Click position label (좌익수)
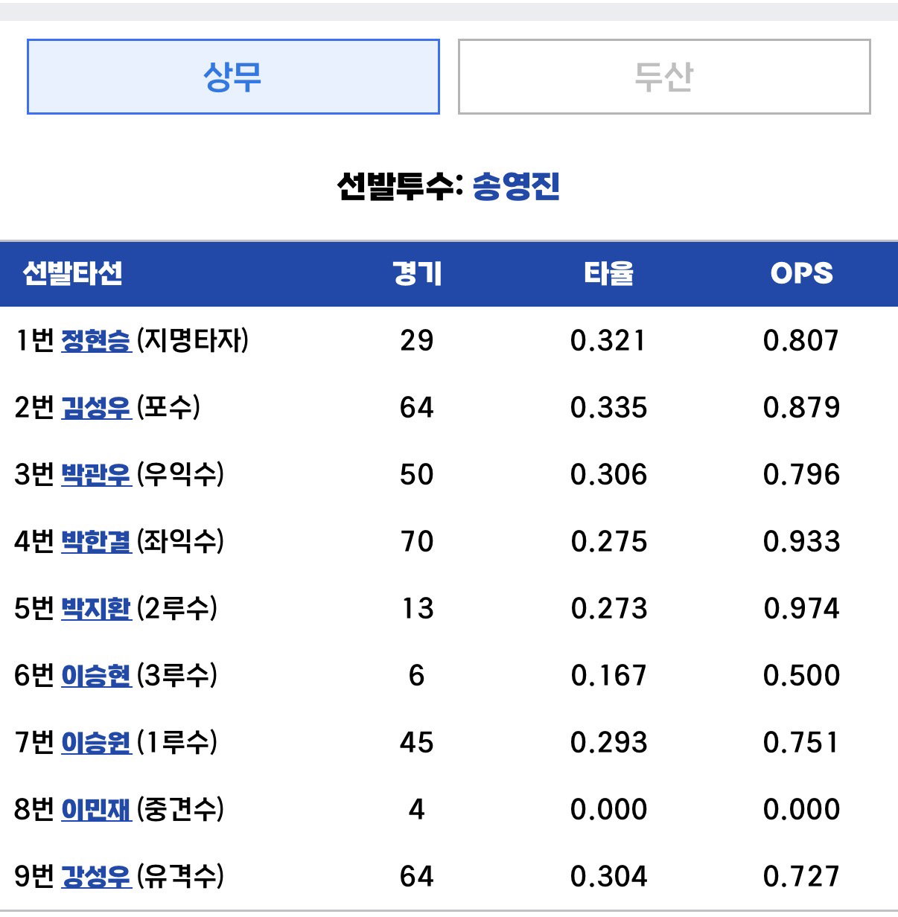The width and height of the screenshot is (898, 917). [180, 541]
